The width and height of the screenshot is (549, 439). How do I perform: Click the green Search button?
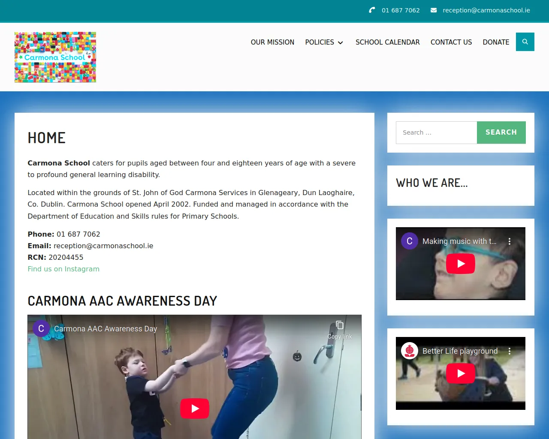(501, 132)
